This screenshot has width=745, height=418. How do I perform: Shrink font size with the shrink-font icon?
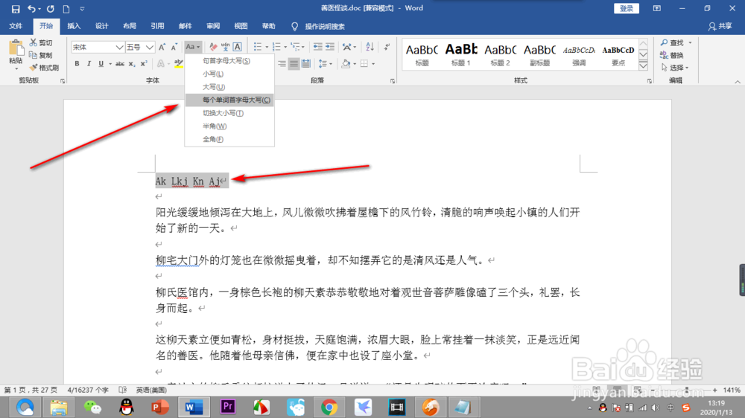tap(174, 47)
